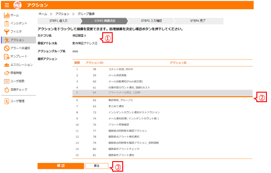Select the 複数拠点アラート検知通知 row
Screen dimensions: 271x173
coord(162,137)
